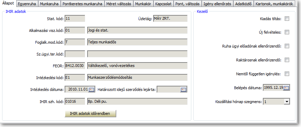The height and width of the screenshot is (127, 301).
Task: Open the Pont, változás tab
Action: [x=187, y=4]
